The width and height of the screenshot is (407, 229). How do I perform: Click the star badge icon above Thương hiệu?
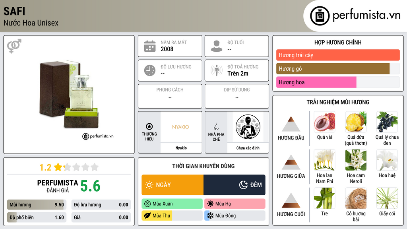point(149,126)
